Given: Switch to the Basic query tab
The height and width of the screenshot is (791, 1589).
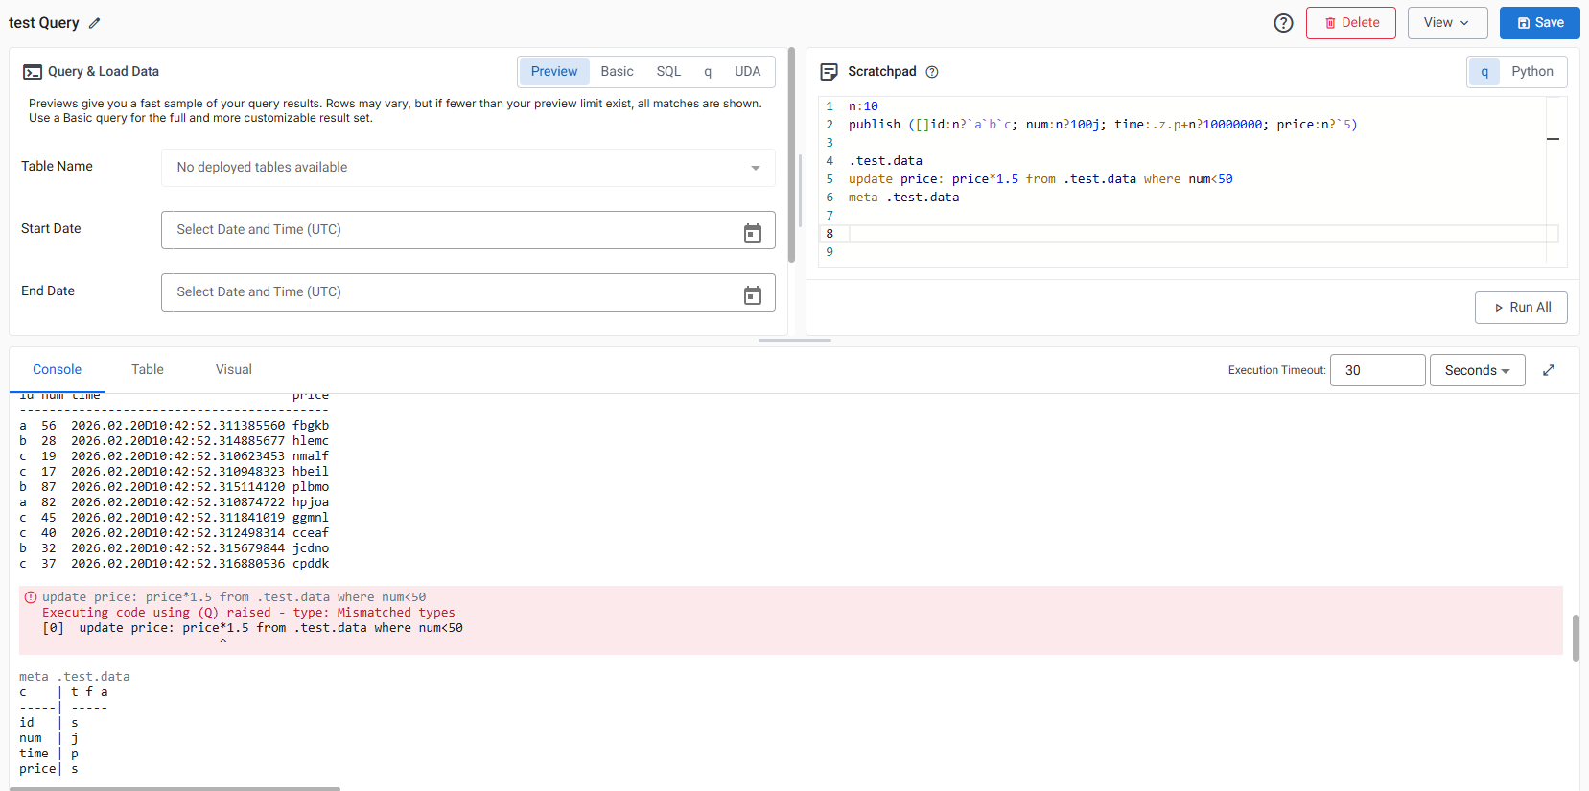Looking at the screenshot, I should [617, 71].
